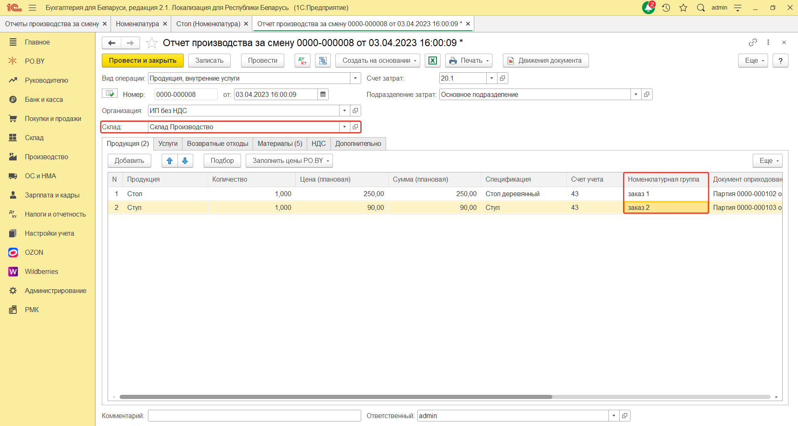Open the calendar picker for document date
The height and width of the screenshot is (426, 798).
pos(323,94)
